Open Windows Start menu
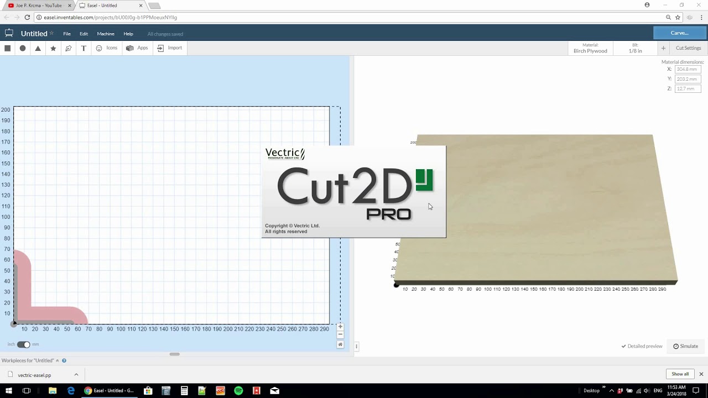This screenshot has height=398, width=708. [9, 390]
